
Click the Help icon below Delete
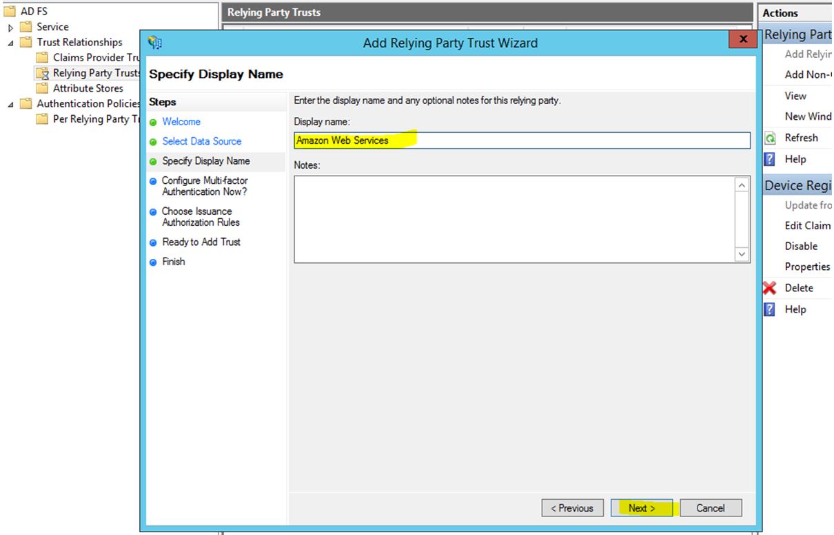[x=770, y=310]
